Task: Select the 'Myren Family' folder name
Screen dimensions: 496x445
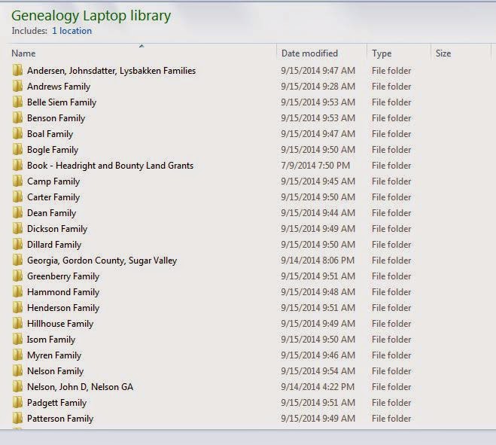Action: tap(54, 355)
